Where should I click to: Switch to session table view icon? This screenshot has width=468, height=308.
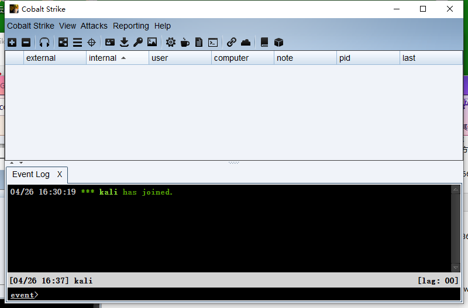click(77, 42)
